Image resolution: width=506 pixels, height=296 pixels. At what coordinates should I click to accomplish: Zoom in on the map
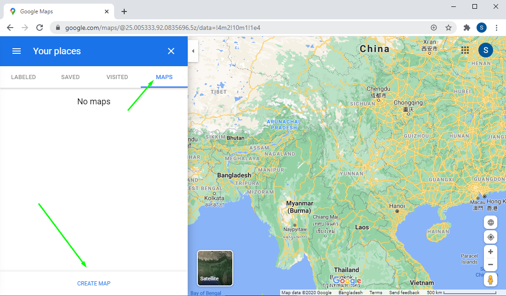pyautogui.click(x=490, y=252)
